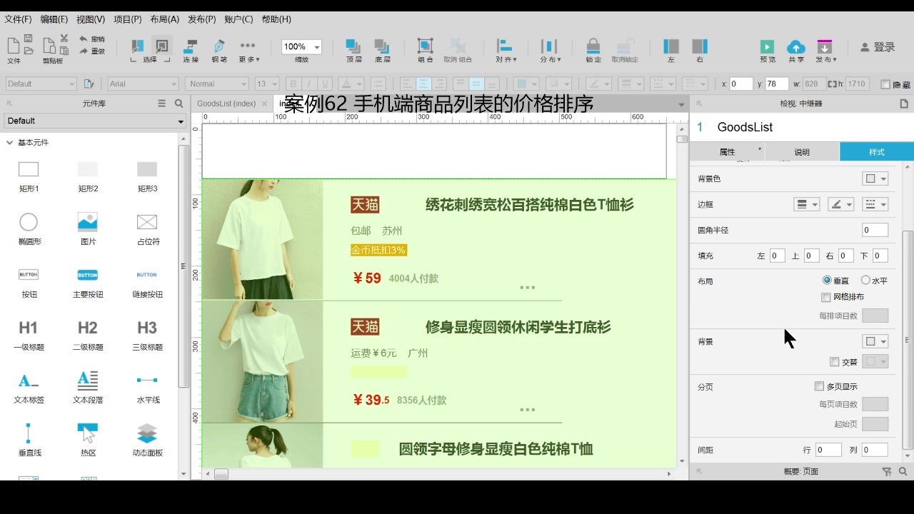Select the 动态面板 dynamic panel widget
Screen dimensions: 914x514
click(147, 440)
